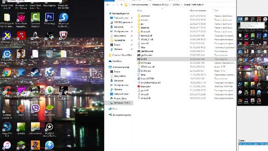Select the BlueStacks desktop icon
The width and height of the screenshot is (268, 151).
tap(49, 110)
